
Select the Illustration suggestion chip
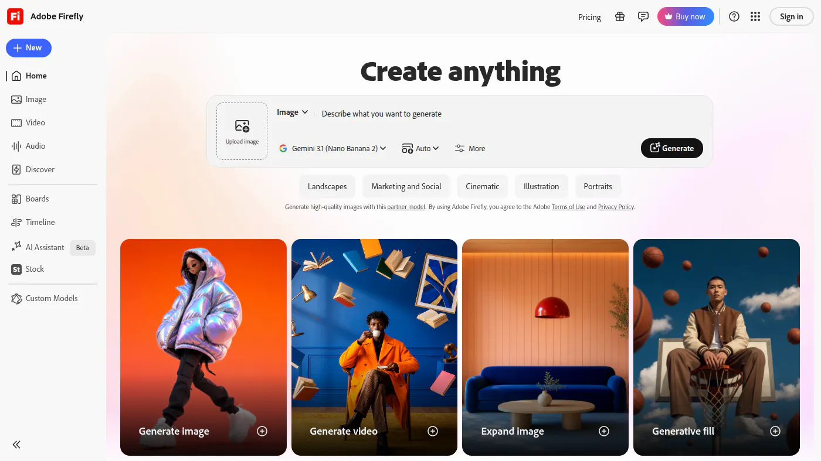(x=541, y=186)
